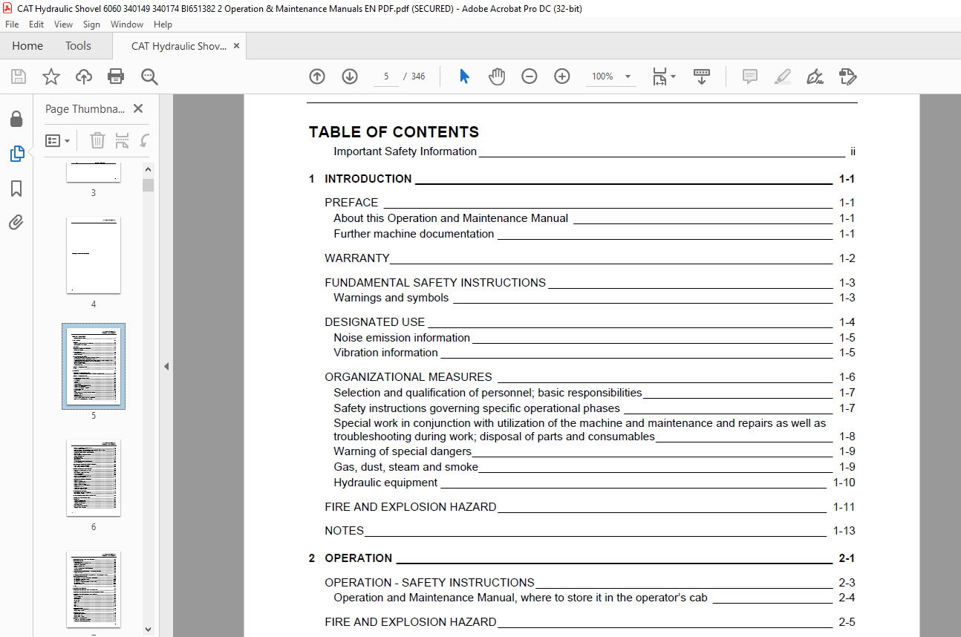Activate the Hand pan tool
This screenshot has width=961, height=637.
[497, 76]
